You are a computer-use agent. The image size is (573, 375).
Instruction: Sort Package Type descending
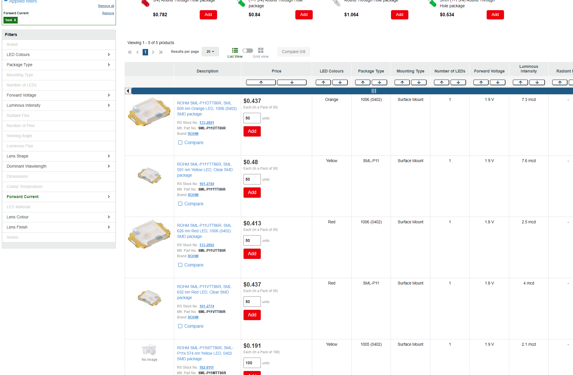pyautogui.click(x=379, y=82)
